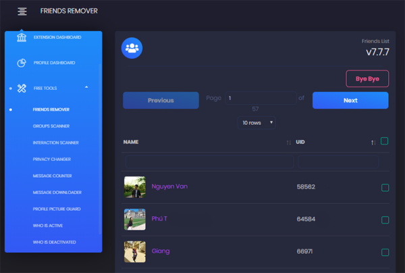Click the Profile Dashboard pie chart icon

[x=22, y=63]
